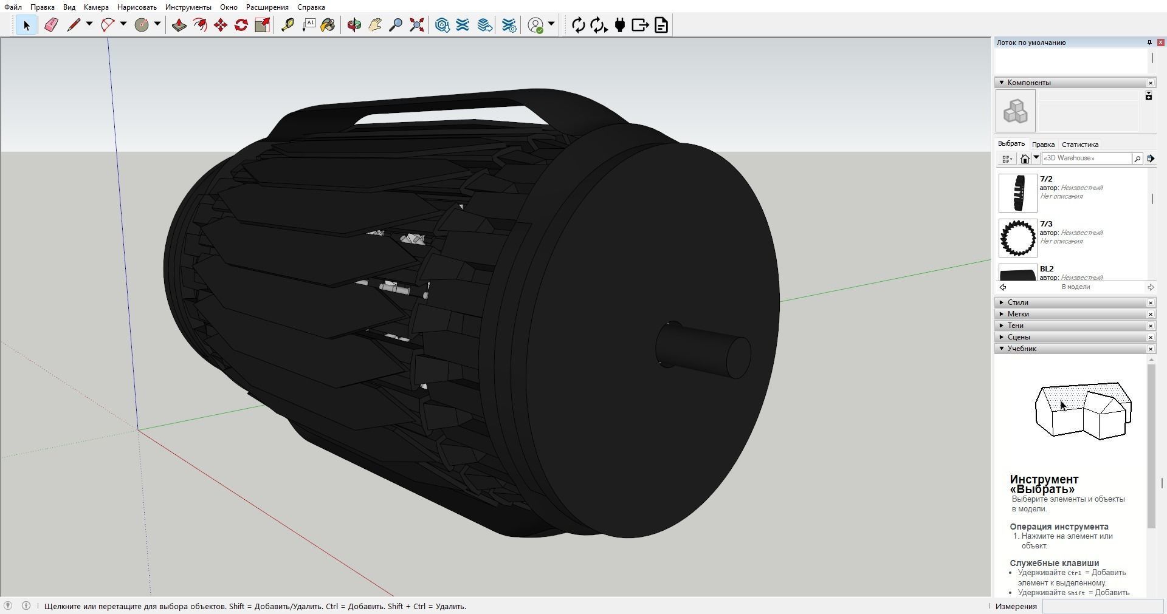Click the signed-in account icon
The image size is (1167, 614).
[x=535, y=25]
